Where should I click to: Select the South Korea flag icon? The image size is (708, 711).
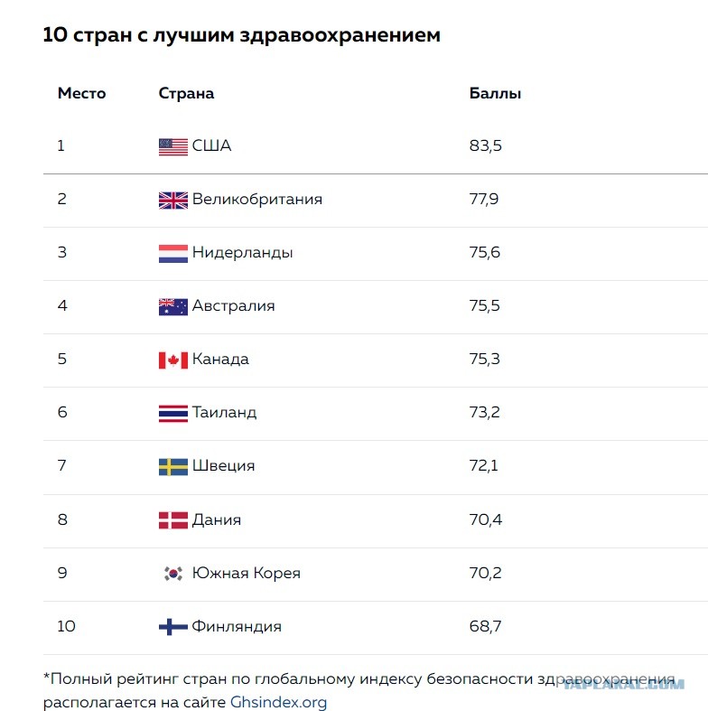[173, 574]
